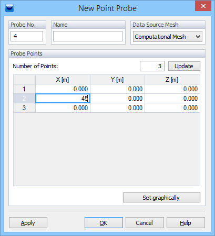Click the Apply button
This screenshot has height=236, width=215.
click(28, 223)
